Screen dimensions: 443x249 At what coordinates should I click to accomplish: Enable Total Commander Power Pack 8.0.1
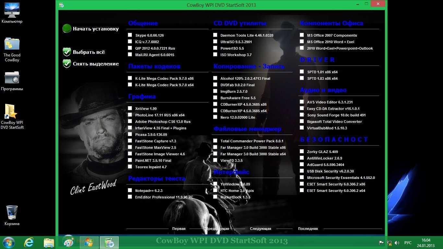[215, 141]
